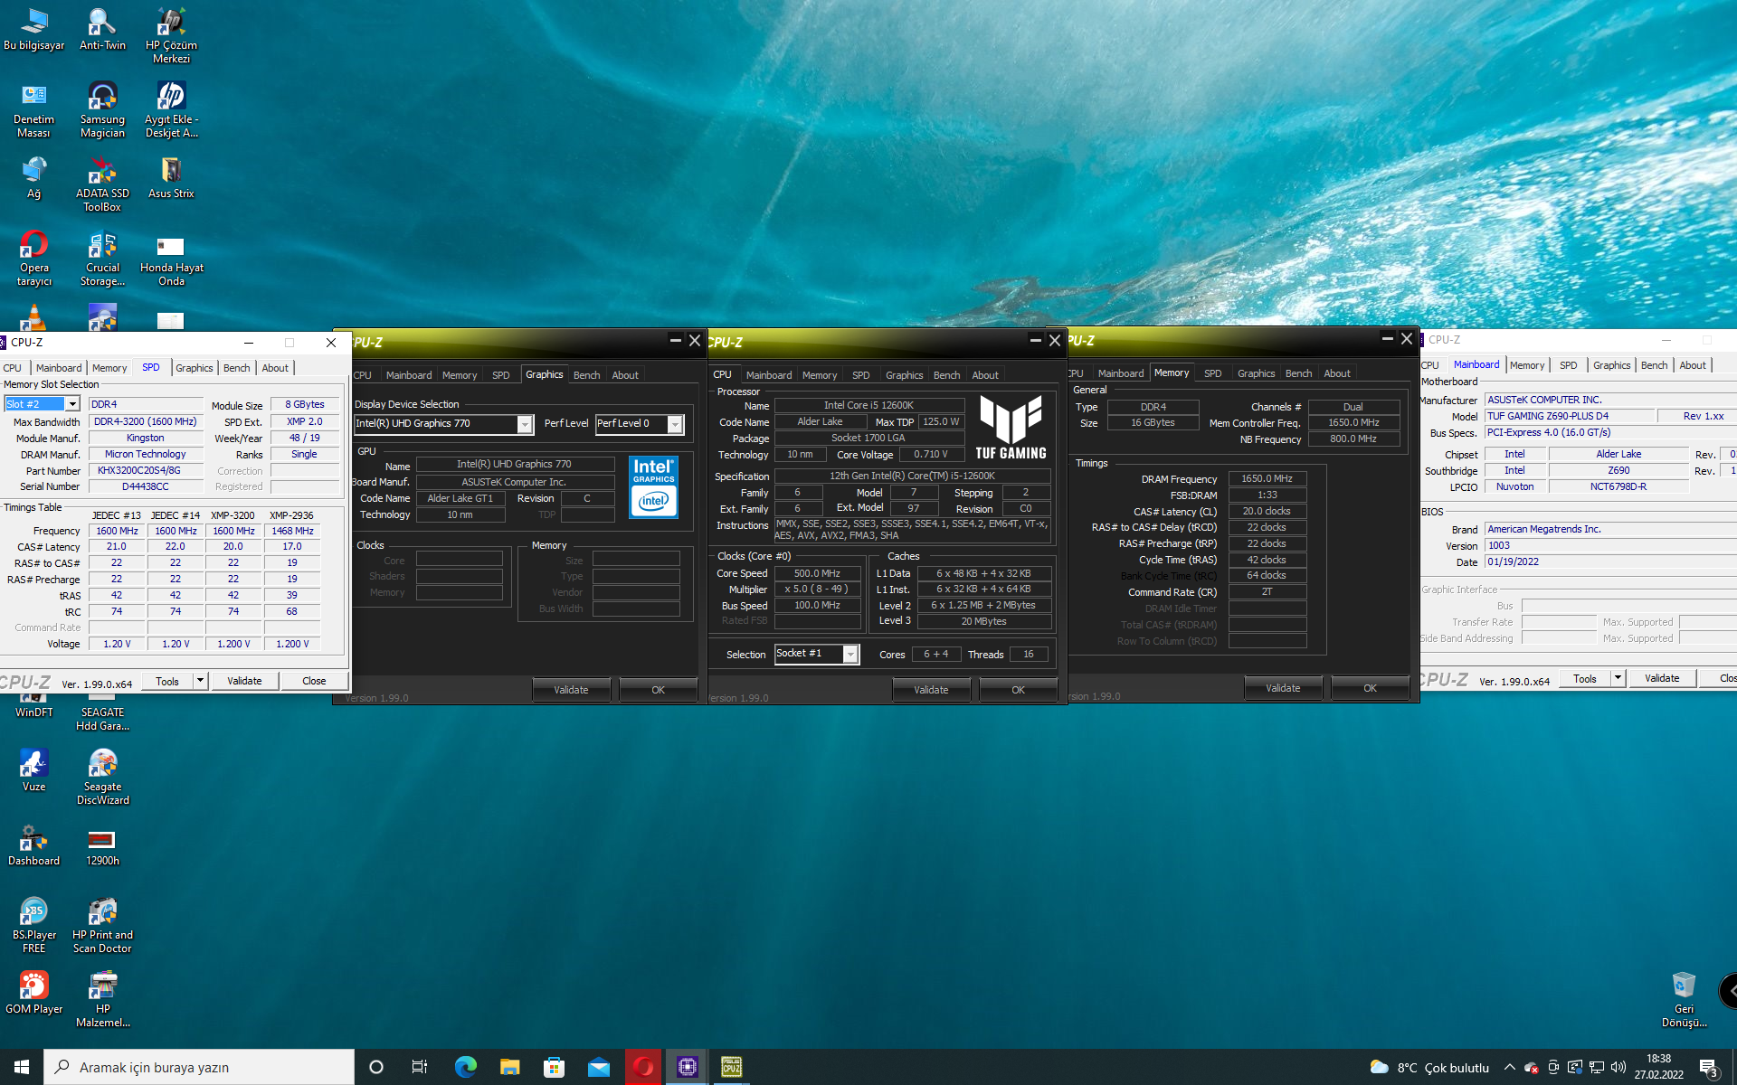Click Kingston module manufacturer value

point(146,438)
